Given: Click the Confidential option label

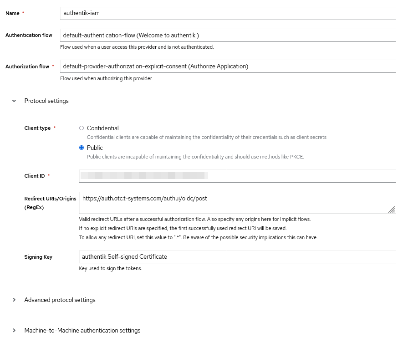Looking at the screenshot, I should pos(103,128).
